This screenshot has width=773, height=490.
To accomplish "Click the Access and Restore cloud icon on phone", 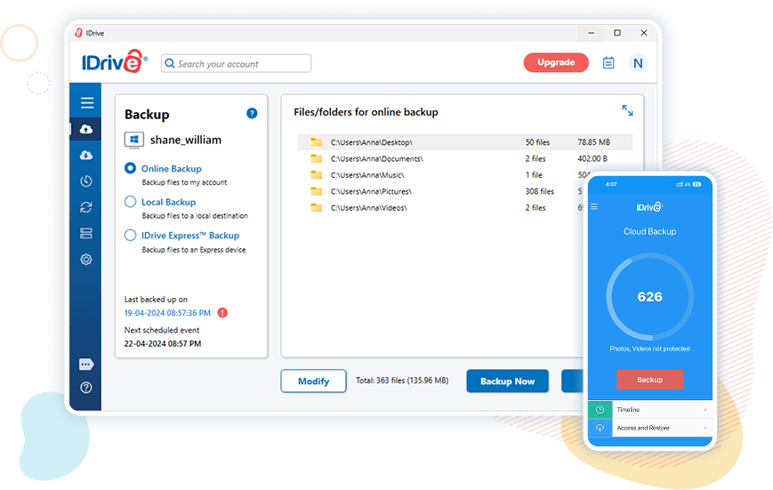I will [x=600, y=428].
